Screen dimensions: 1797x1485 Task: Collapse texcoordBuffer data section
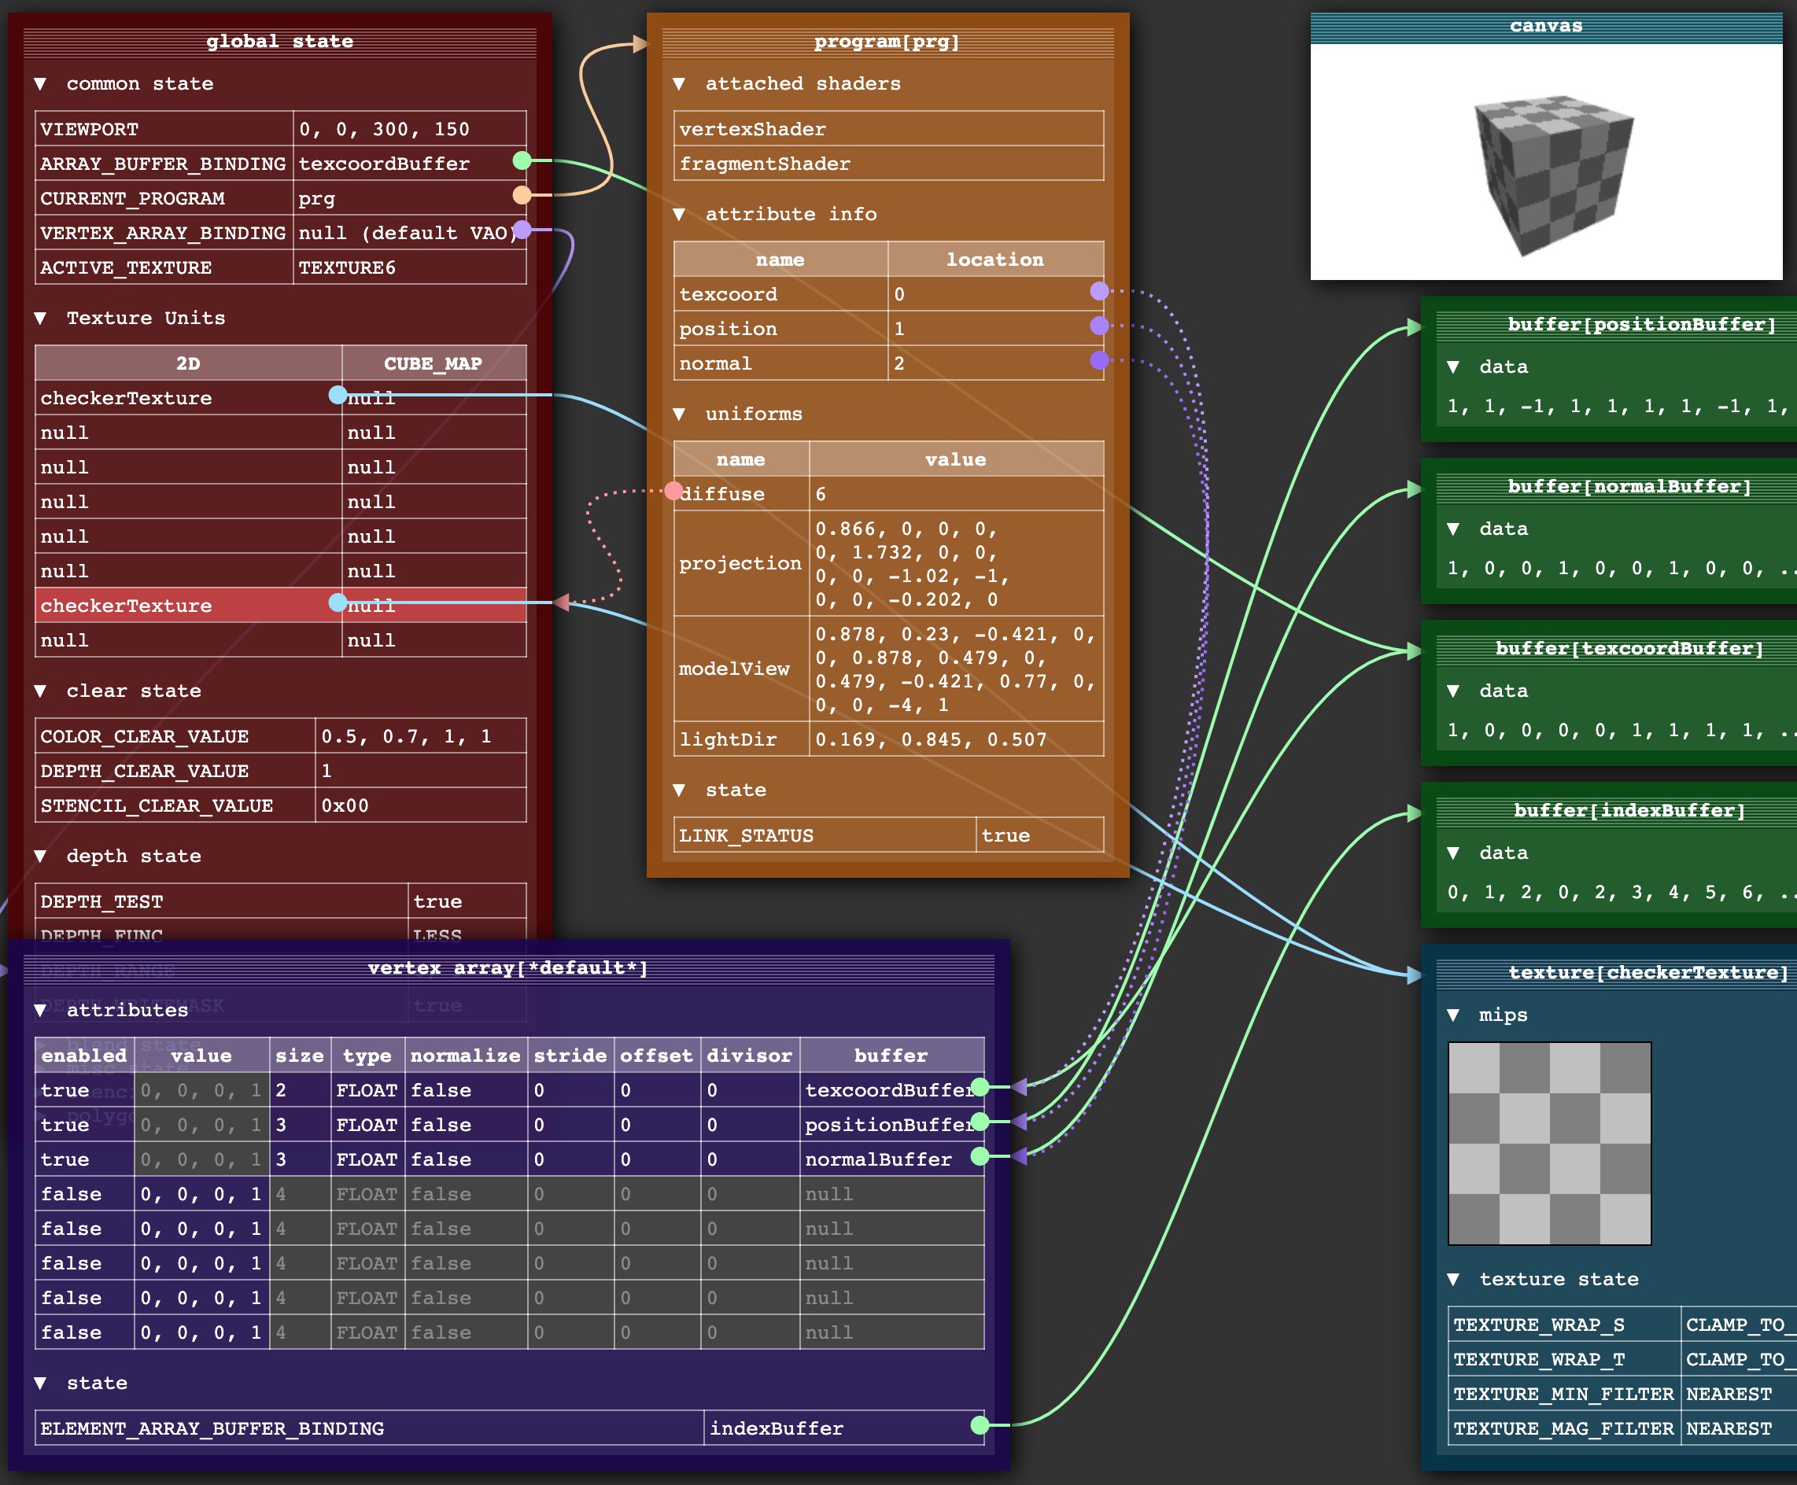pyautogui.click(x=1453, y=691)
